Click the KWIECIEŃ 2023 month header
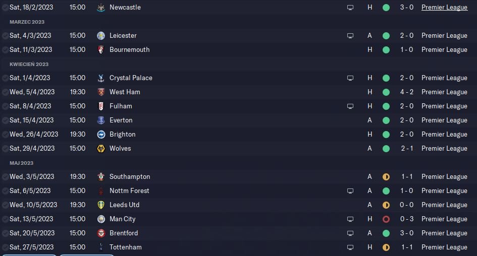The width and height of the screenshot is (477, 256). tap(29, 65)
